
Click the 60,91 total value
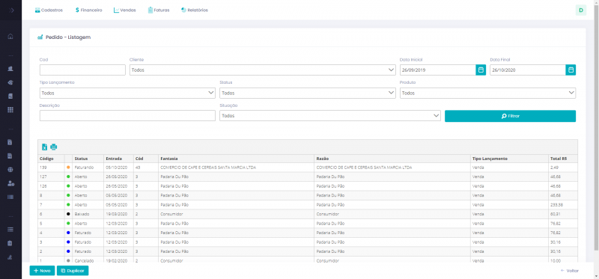(555, 214)
